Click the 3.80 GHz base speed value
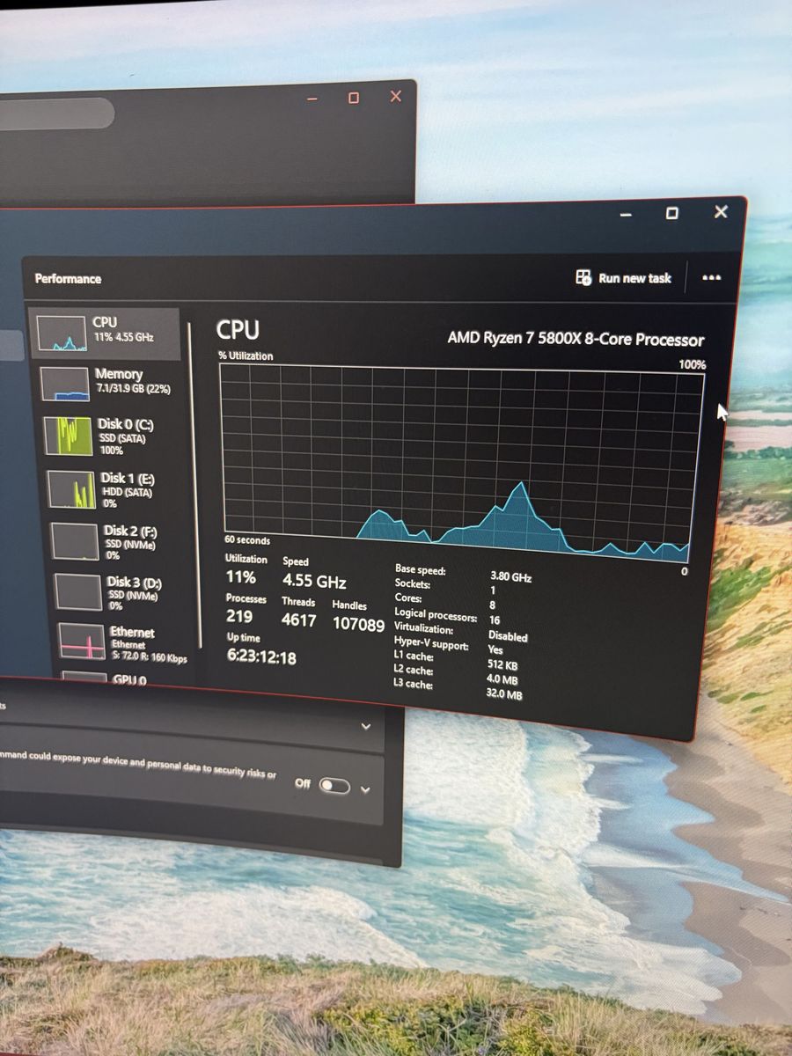Viewport: 792px width, 1056px height. [x=510, y=577]
